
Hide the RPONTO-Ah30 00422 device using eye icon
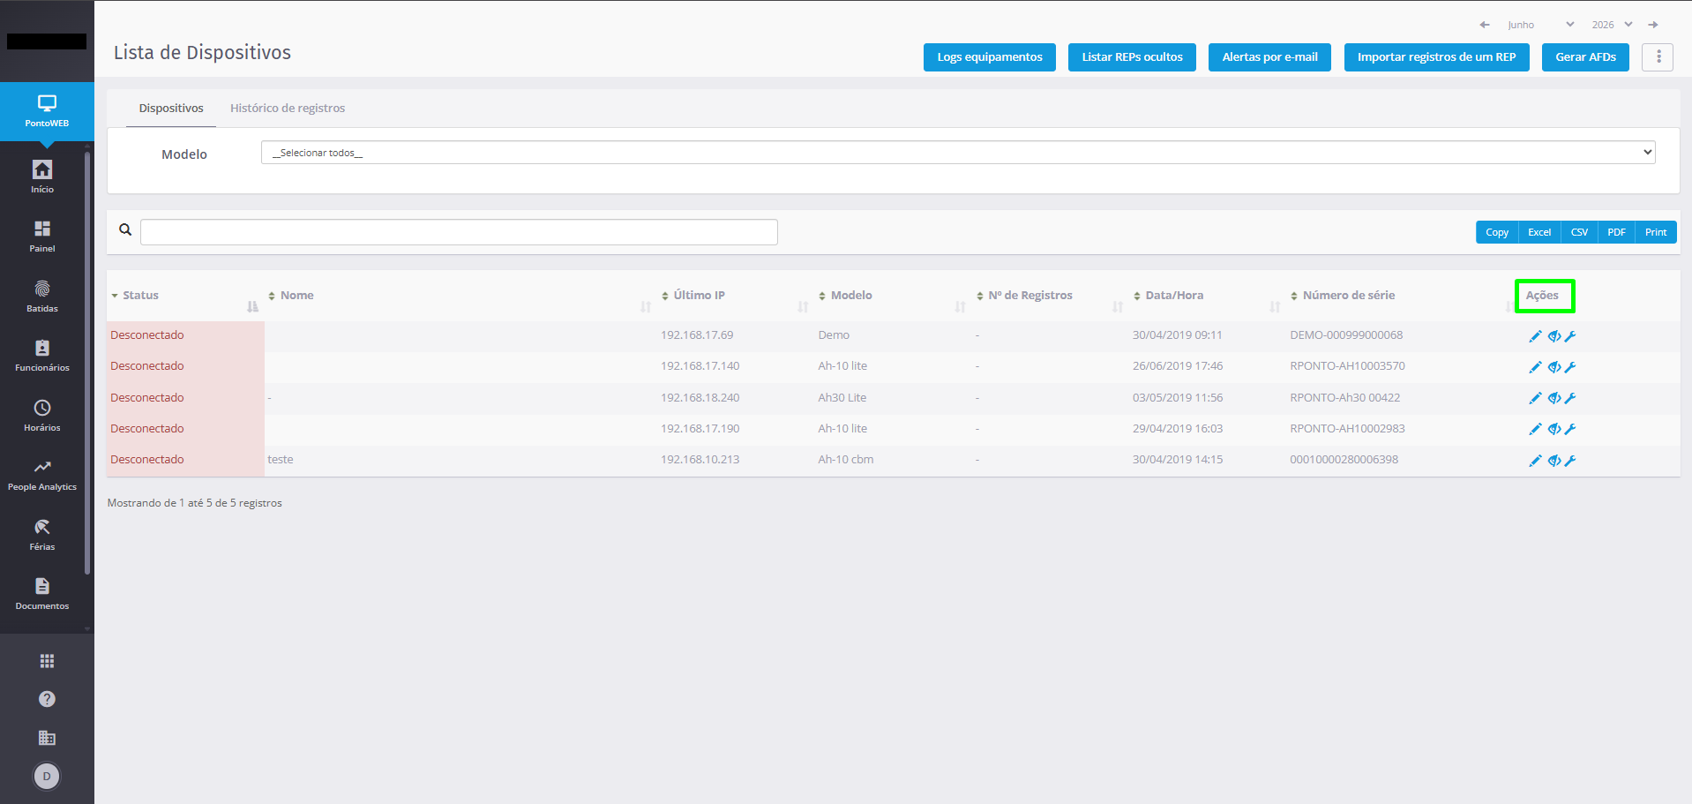pos(1553,398)
